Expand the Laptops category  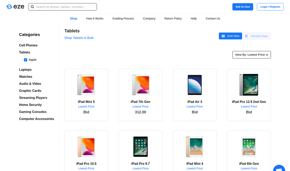tap(25, 70)
